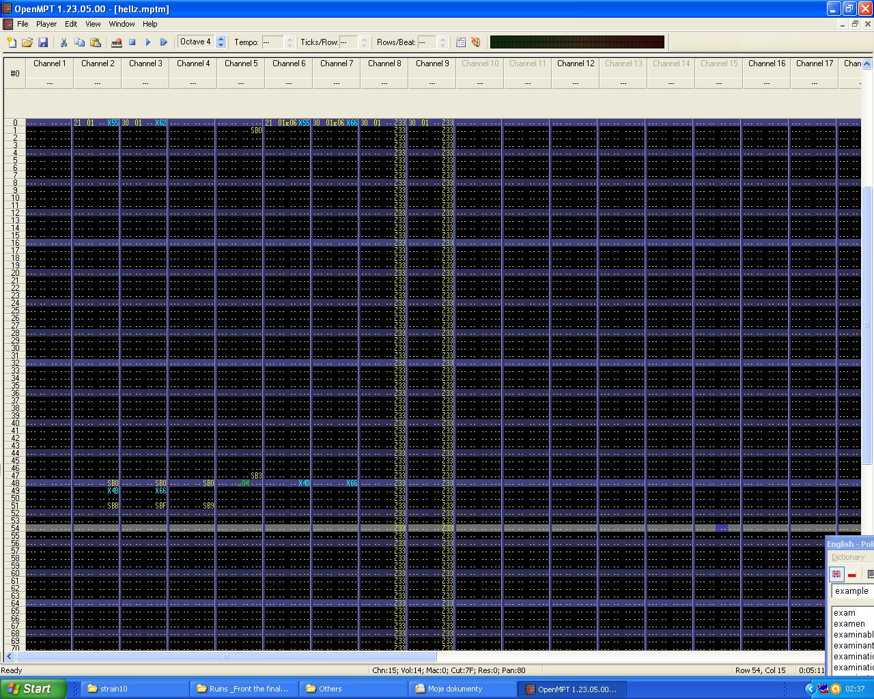Select the Polish flag language button
The image size is (874, 699).
(852, 574)
